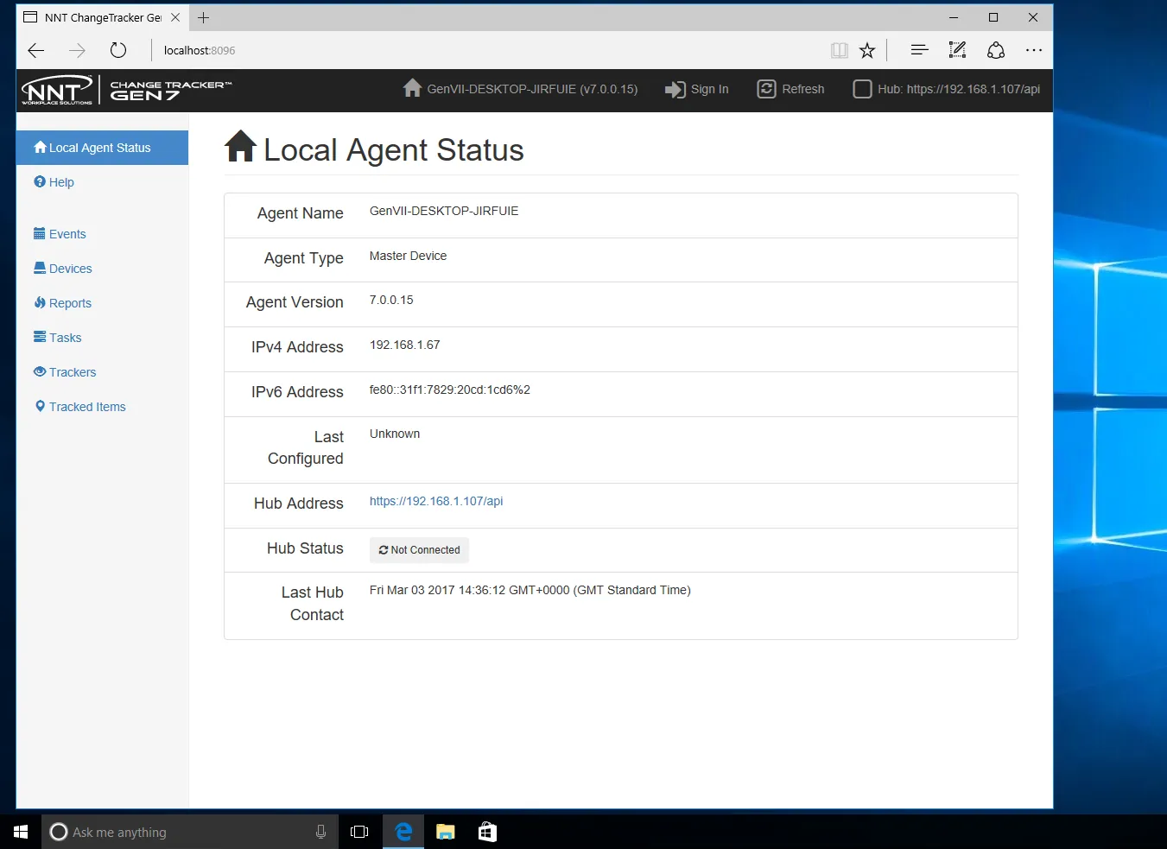The height and width of the screenshot is (849, 1167).
Task: Click the Hub status checkbox icon
Action: pyautogui.click(x=862, y=89)
